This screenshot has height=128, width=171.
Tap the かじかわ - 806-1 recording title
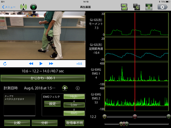click(x=43, y=78)
